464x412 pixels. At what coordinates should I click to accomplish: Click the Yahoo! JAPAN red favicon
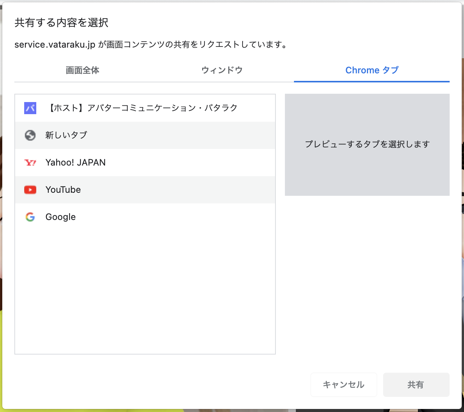tap(30, 163)
